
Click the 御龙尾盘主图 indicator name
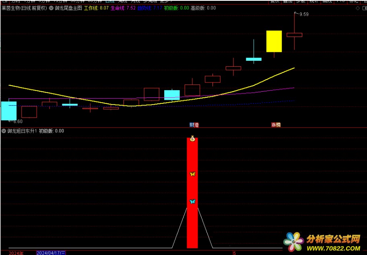coord(68,8)
